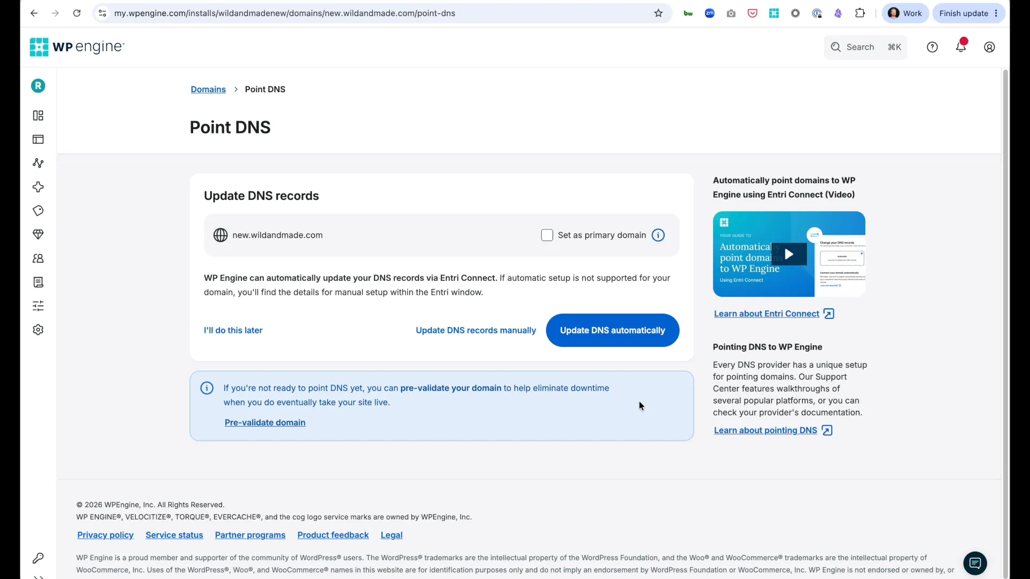Click the Pocket extension icon
Viewport: 1030px width, 579px height.
(753, 13)
